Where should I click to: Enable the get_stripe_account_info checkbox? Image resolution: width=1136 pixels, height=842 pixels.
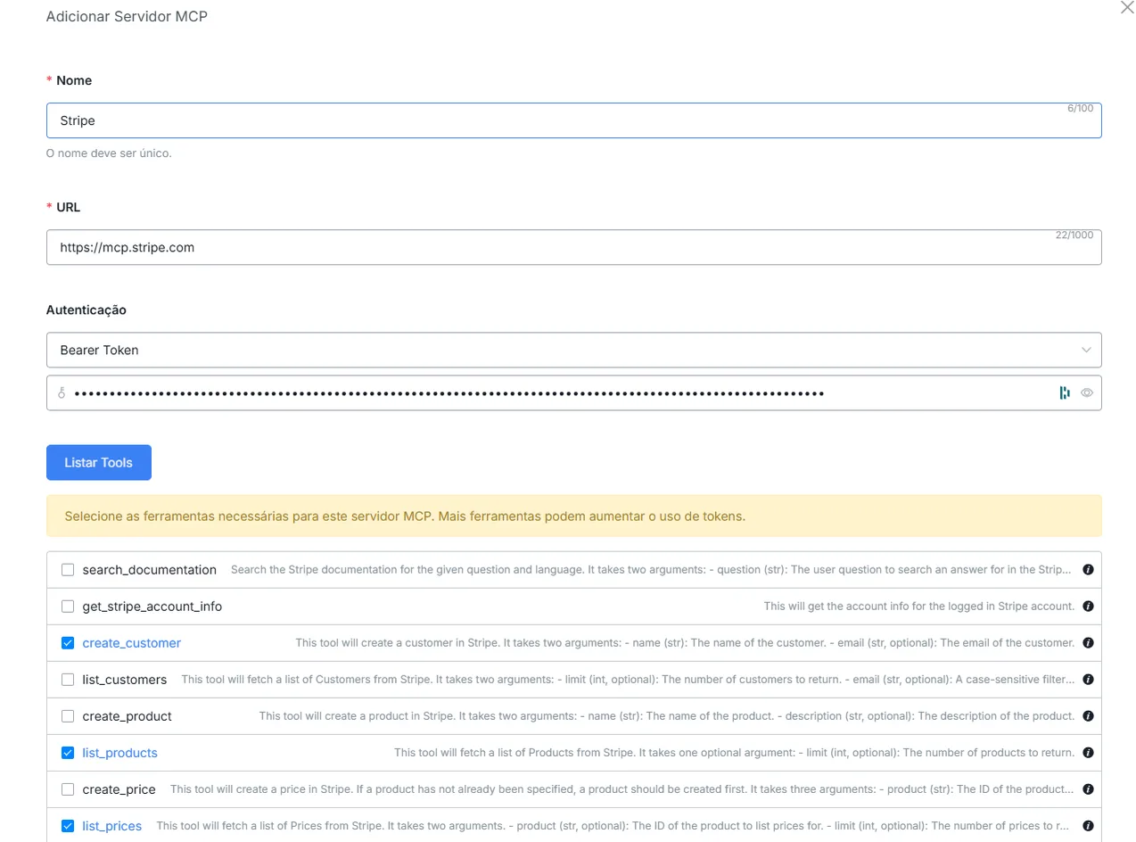point(68,607)
